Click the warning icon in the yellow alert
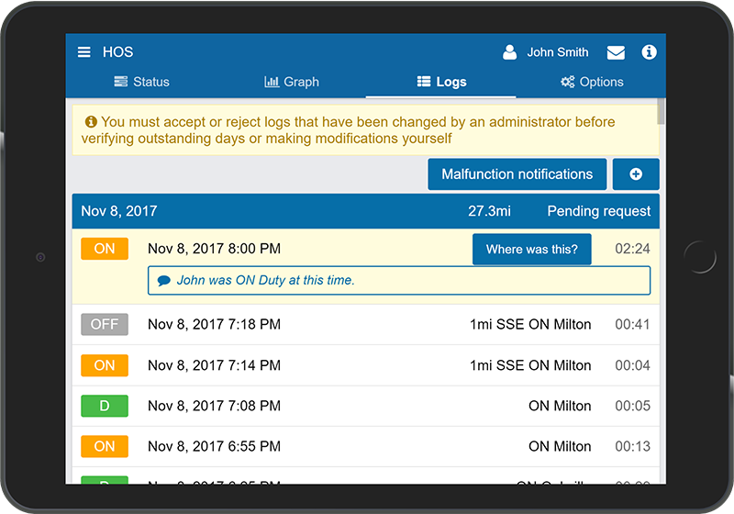Screen dimensions: 734x514 pyautogui.click(x=91, y=121)
